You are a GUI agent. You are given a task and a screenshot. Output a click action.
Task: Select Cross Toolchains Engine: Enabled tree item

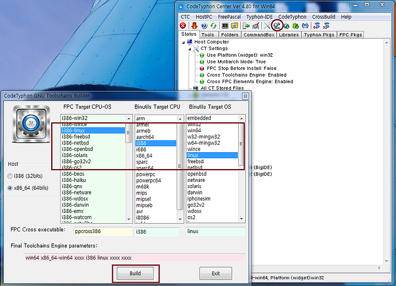(x=246, y=75)
